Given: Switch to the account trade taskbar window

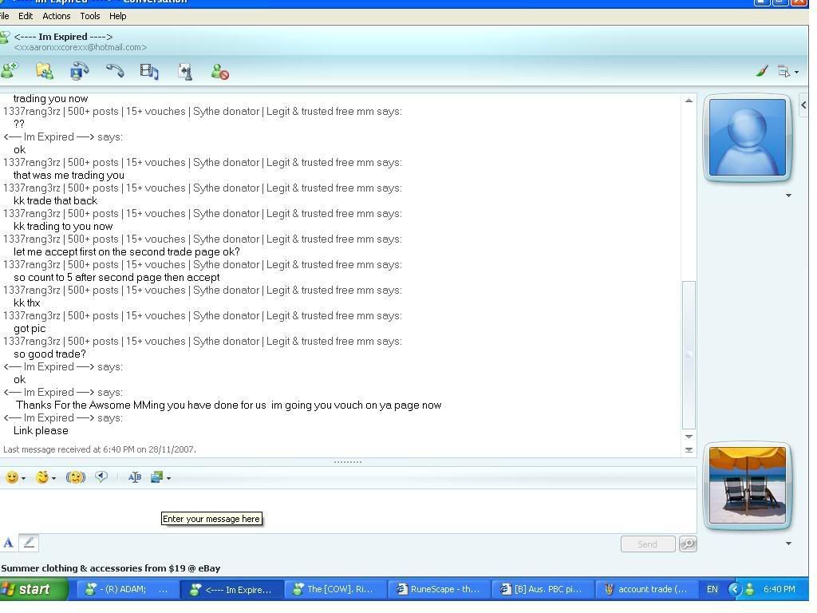Looking at the screenshot, I should [646, 590].
